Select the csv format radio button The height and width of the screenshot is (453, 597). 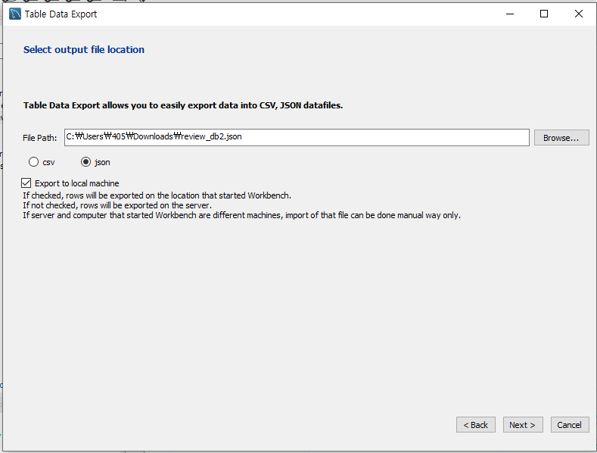click(x=33, y=162)
